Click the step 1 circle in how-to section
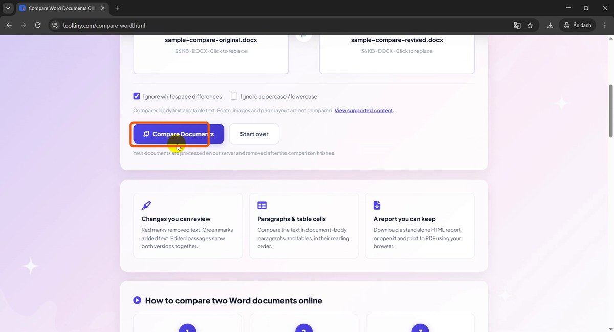This screenshot has height=332, width=614. coord(187,327)
